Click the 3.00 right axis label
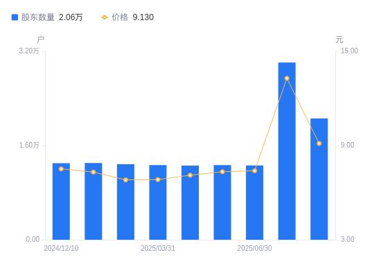This screenshot has height=264, width=381. click(x=348, y=240)
